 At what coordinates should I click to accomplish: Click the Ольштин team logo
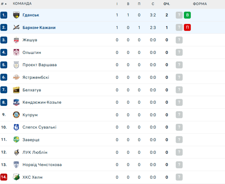tap(16, 52)
